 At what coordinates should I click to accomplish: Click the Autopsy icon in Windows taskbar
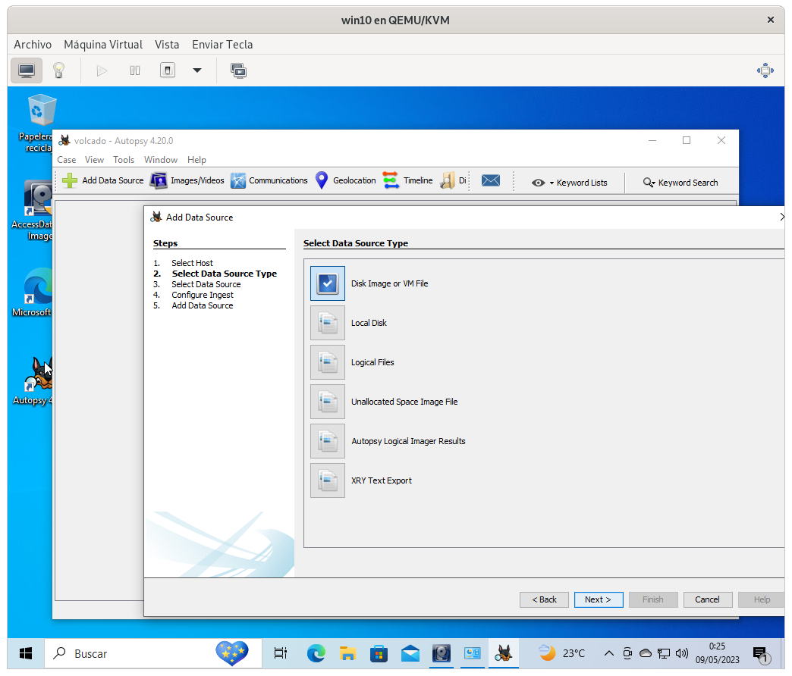pos(503,653)
